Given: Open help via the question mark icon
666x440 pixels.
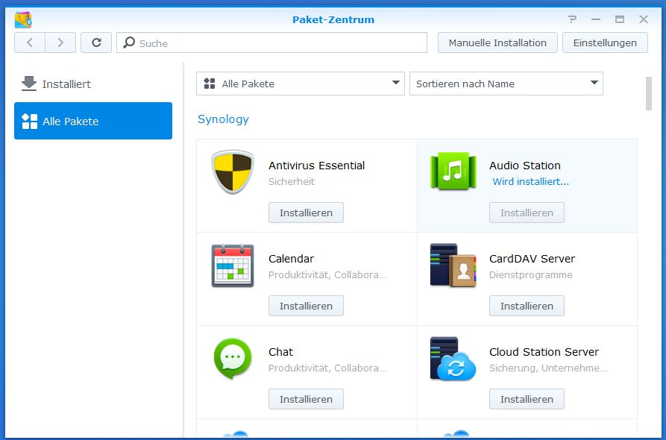Looking at the screenshot, I should (572, 19).
